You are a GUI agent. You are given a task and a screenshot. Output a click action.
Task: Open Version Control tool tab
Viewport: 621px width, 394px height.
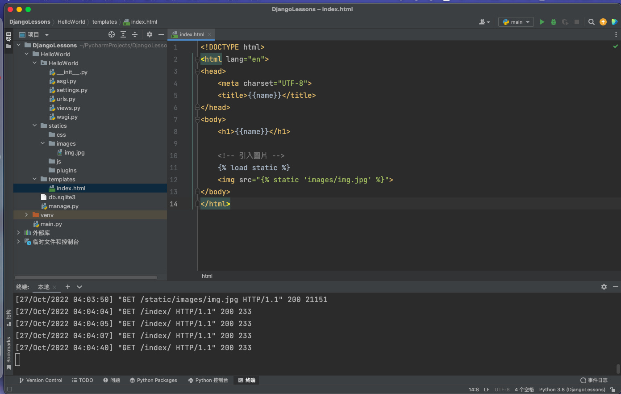pos(41,380)
